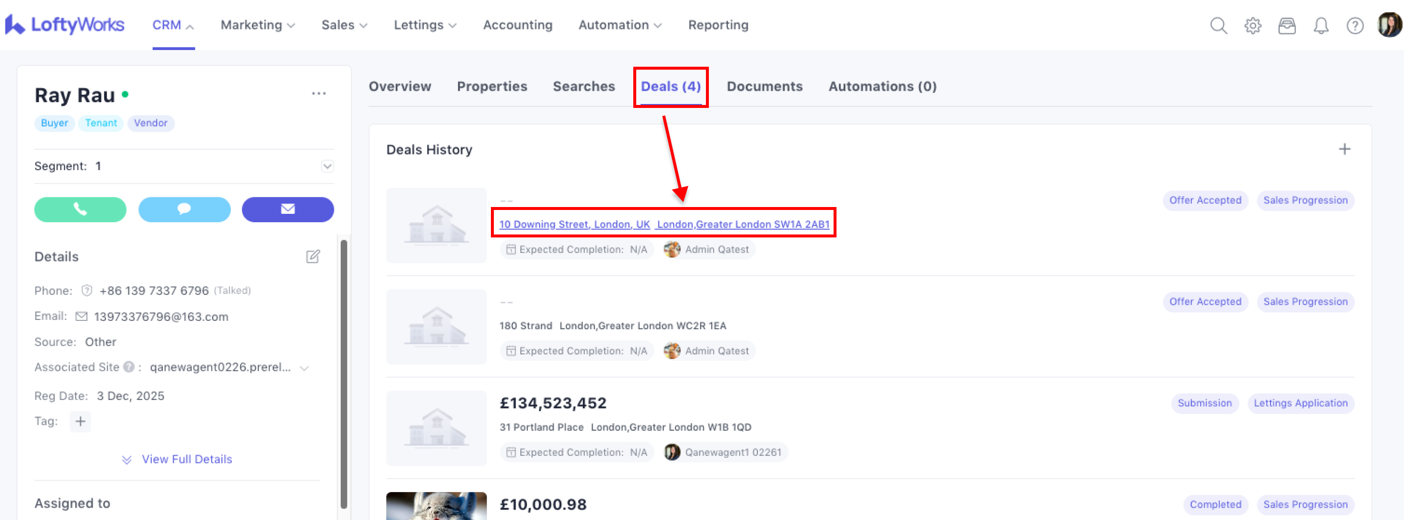Open Ray Rau's three-dot more menu
The width and height of the screenshot is (1404, 520).
tap(319, 94)
